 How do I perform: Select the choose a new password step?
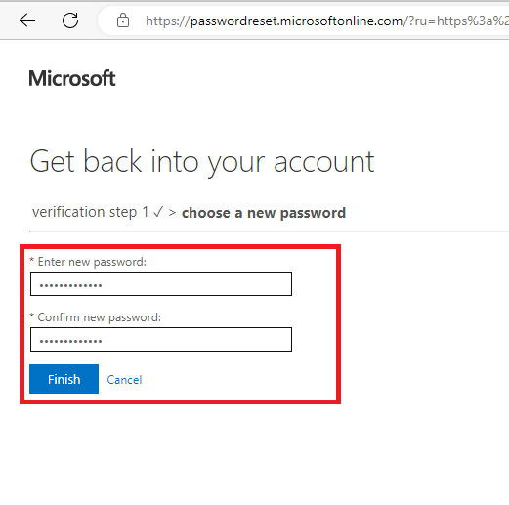pos(264,213)
